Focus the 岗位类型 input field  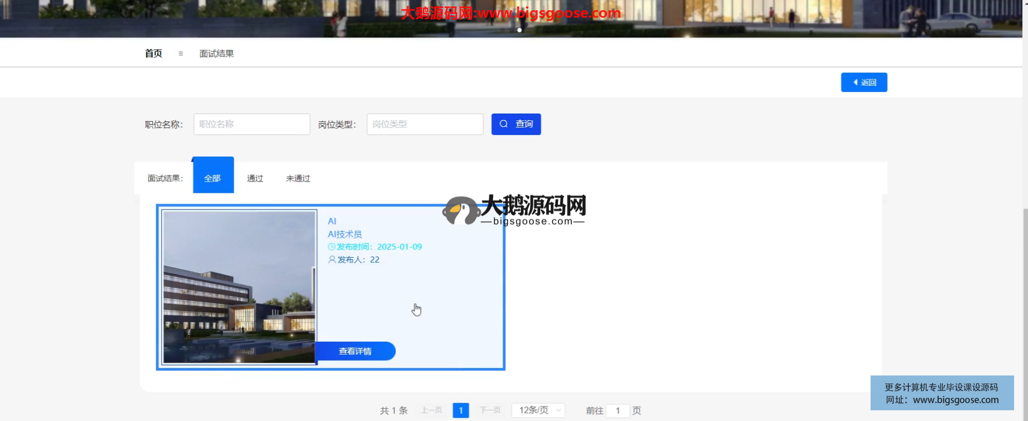425,124
